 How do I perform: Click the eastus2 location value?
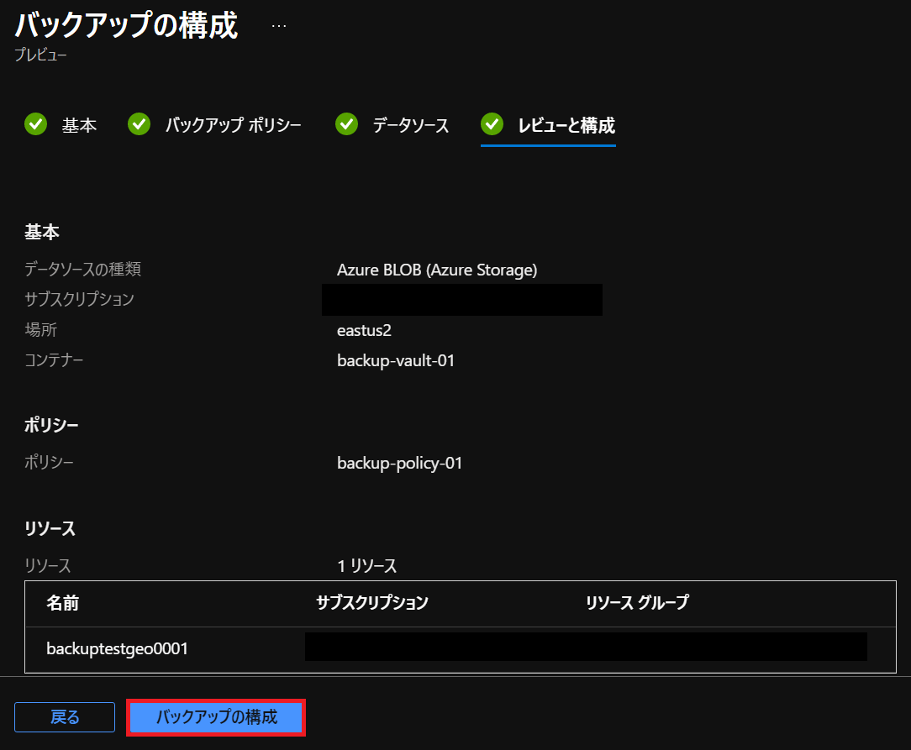tap(364, 330)
